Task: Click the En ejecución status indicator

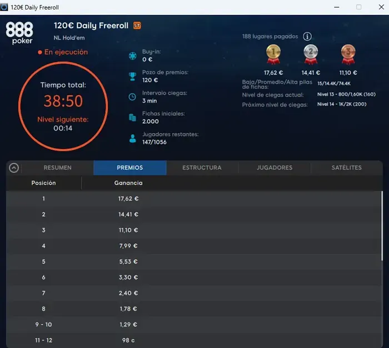Action: click(63, 52)
